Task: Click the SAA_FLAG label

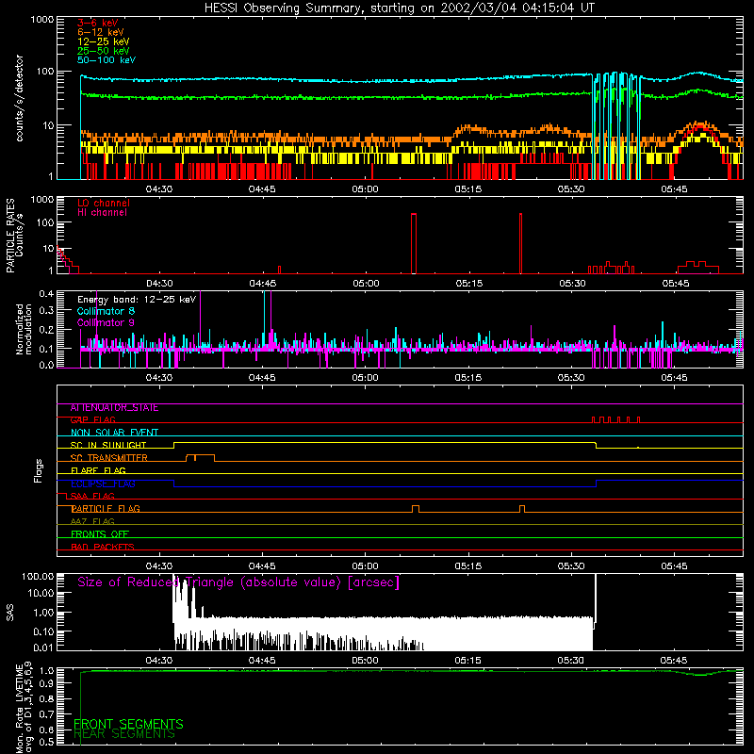Action: click(x=92, y=496)
